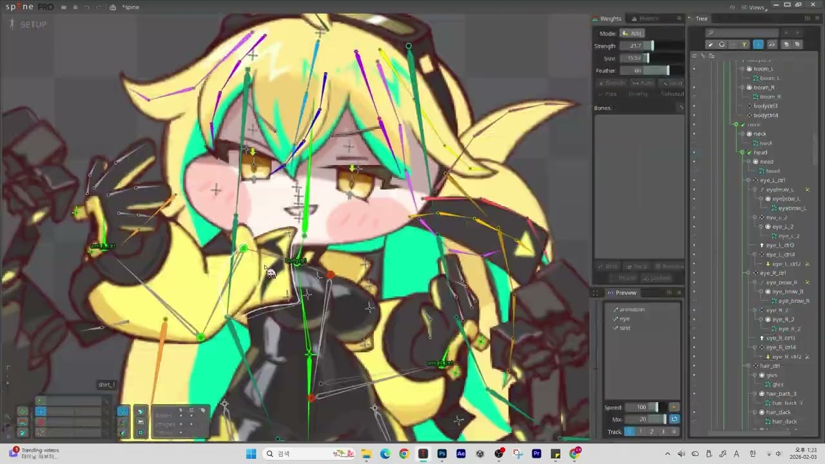The image size is (825, 464).
Task: Open the Preview panel tab
Action: [621, 293]
